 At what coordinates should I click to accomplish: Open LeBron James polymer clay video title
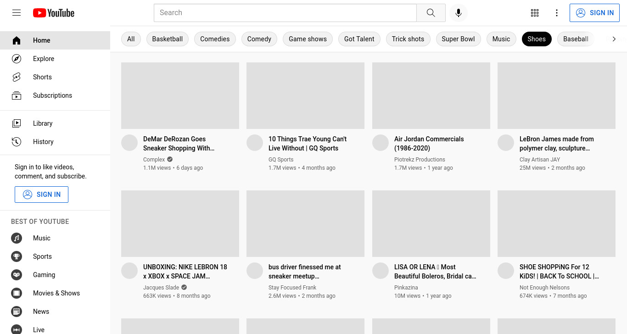coord(556,144)
